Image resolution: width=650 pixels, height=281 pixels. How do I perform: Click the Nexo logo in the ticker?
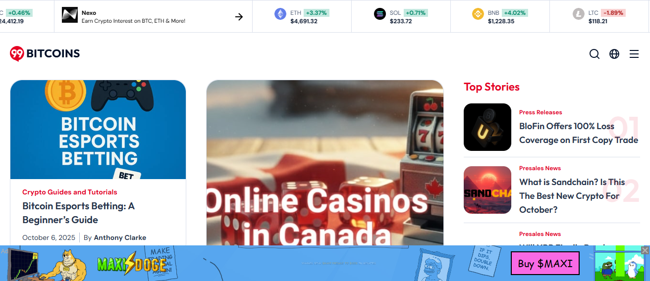[x=70, y=15]
